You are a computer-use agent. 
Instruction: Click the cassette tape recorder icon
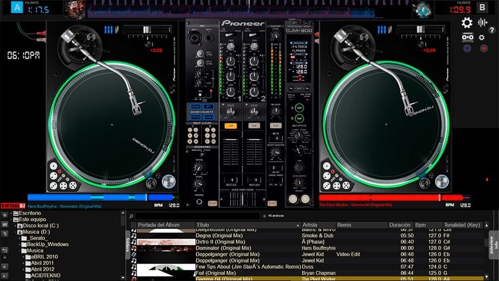point(467,37)
